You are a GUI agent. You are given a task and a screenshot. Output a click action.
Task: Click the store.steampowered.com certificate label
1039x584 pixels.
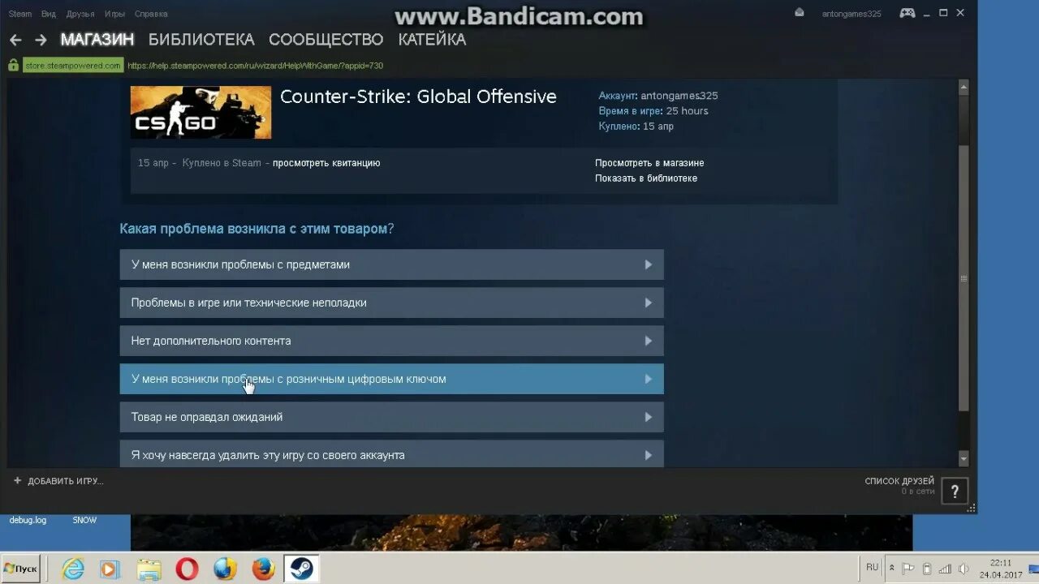73,66
